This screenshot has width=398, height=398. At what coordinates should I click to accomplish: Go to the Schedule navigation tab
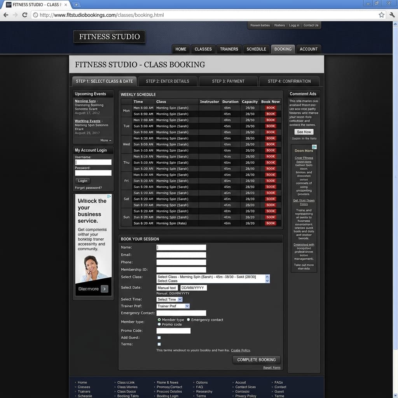pos(256,49)
